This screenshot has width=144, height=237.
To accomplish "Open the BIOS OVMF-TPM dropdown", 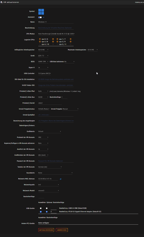I will coord(43,62).
